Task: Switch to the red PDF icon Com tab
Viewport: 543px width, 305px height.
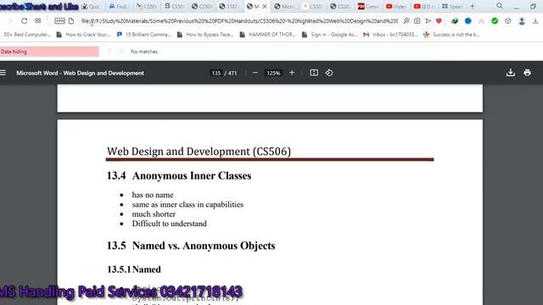Action: click(367, 6)
